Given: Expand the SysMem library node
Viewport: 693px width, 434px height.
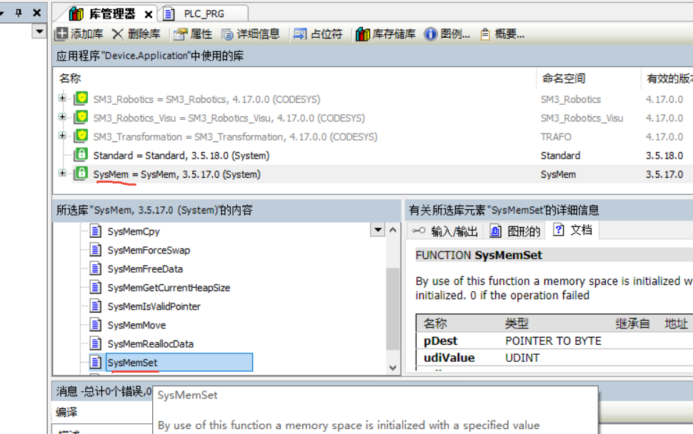Looking at the screenshot, I should coord(62,173).
